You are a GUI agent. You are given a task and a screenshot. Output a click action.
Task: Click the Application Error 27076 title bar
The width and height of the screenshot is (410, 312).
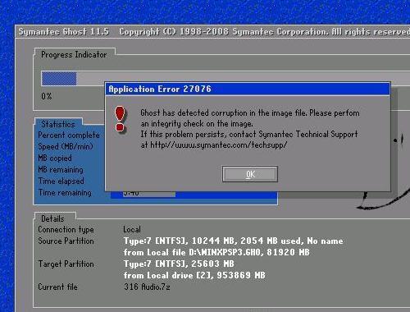pyautogui.click(x=248, y=89)
